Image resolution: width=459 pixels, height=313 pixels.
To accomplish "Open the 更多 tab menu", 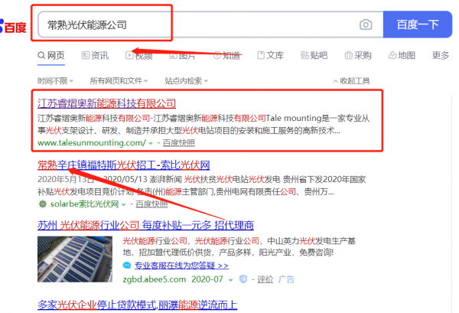I will (441, 55).
